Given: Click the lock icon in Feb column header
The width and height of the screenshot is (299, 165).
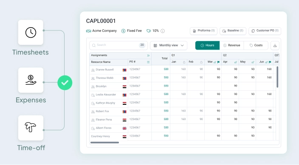Looking at the screenshot, I should click(x=201, y=62).
